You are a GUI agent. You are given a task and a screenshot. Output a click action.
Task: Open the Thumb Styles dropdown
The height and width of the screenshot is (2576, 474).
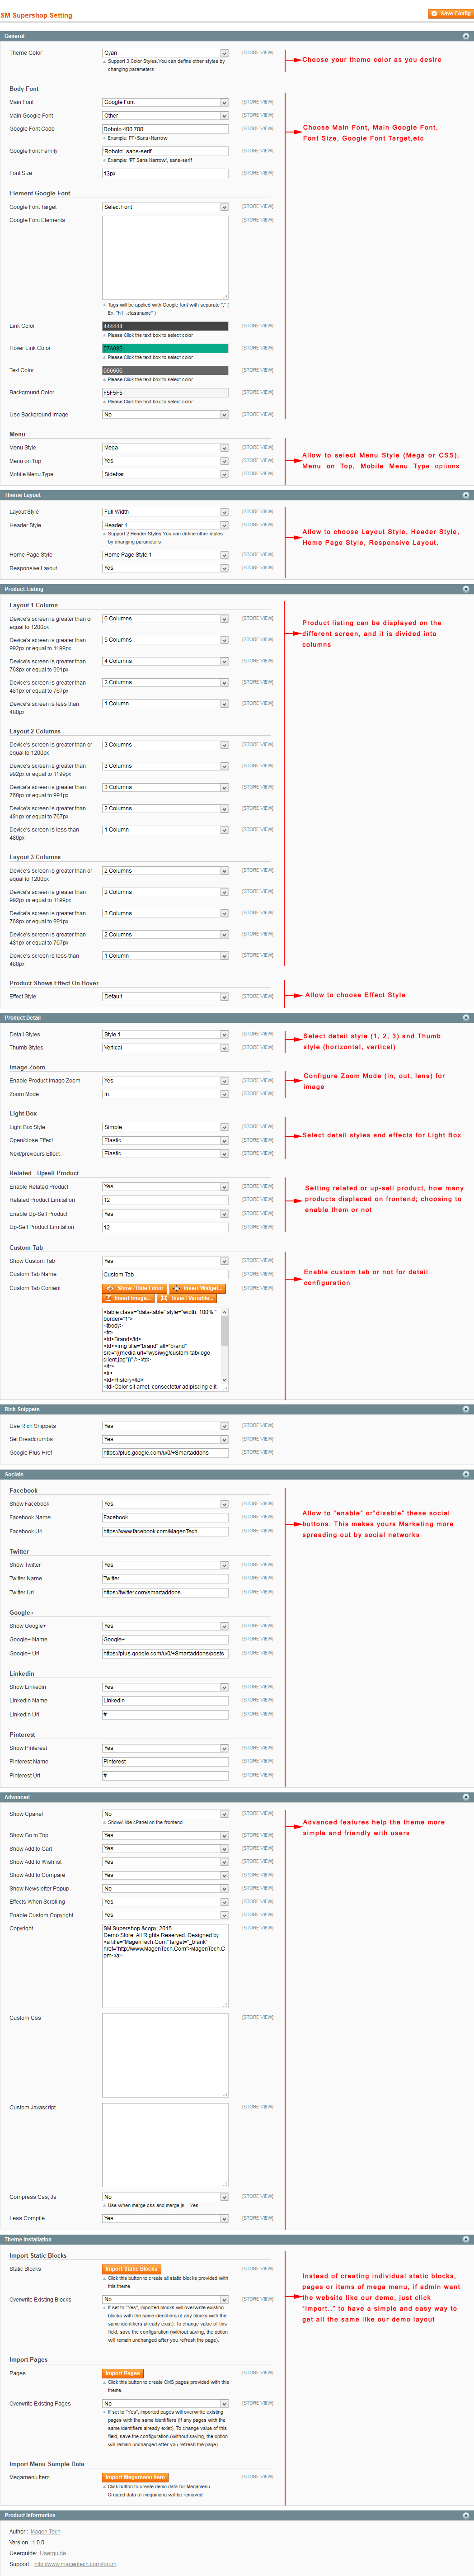coord(165,1048)
